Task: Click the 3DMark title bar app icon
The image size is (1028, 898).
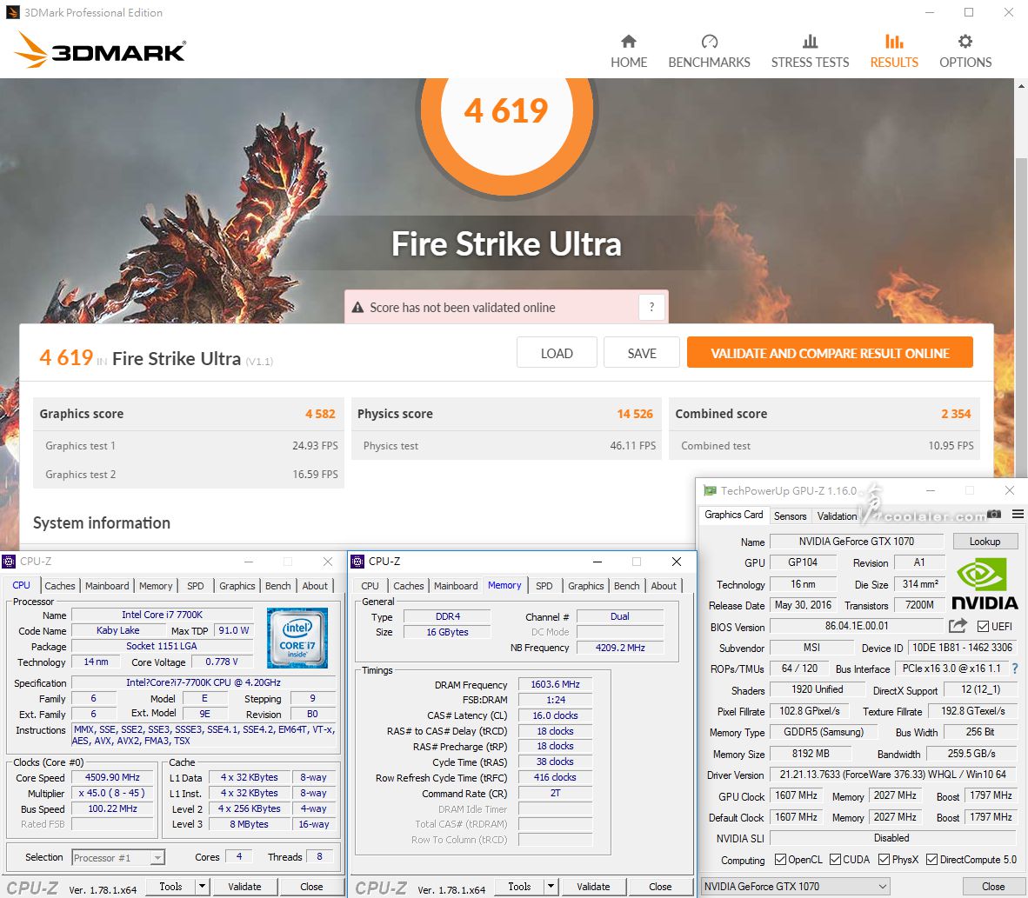Action: 12,12
